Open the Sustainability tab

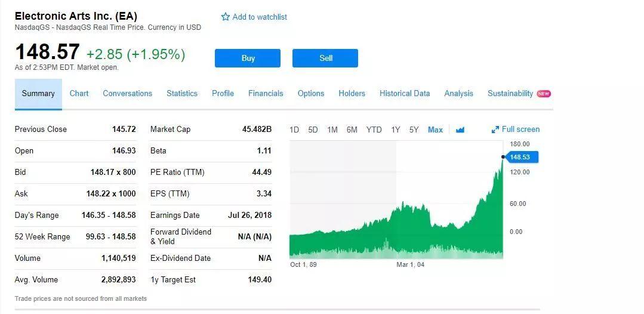coord(510,93)
